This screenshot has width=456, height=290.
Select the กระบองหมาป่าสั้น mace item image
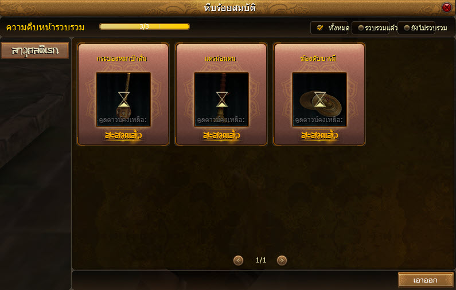(x=123, y=100)
